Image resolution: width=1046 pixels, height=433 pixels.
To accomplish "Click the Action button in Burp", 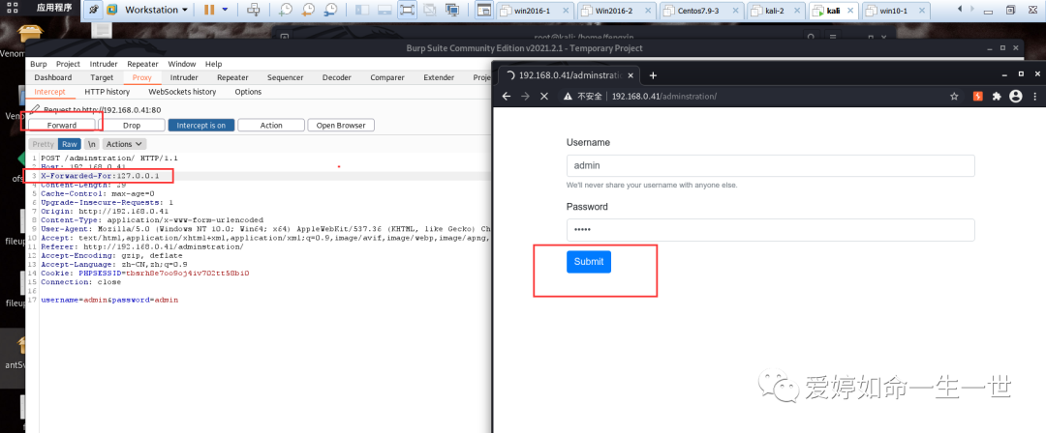I will [271, 126].
